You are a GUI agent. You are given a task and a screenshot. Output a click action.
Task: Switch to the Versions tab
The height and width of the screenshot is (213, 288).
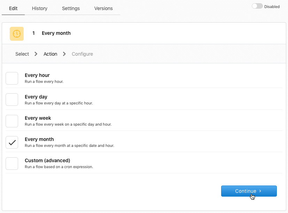click(103, 8)
